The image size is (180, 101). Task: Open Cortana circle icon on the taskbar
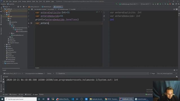(x=39, y=99)
